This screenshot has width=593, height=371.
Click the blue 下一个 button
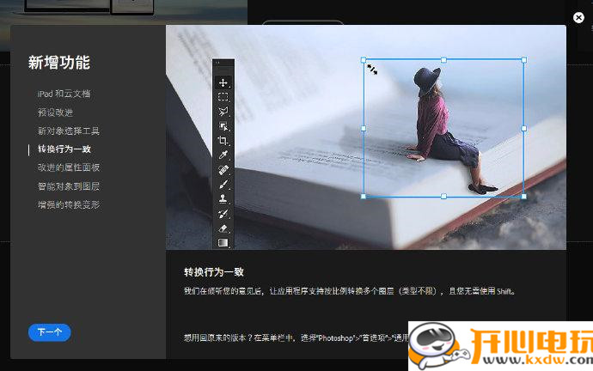point(49,332)
